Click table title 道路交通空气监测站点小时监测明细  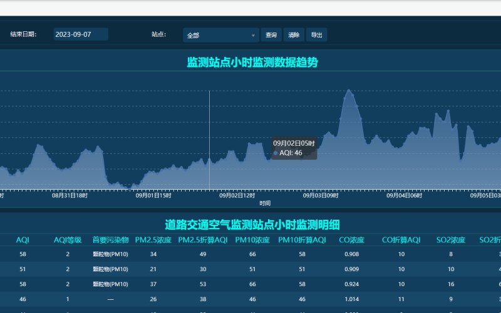[252, 225]
